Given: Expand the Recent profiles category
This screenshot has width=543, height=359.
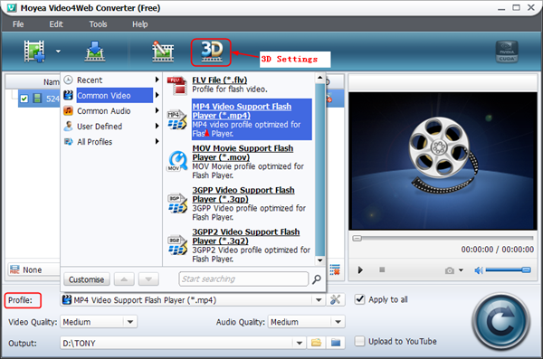Looking at the screenshot, I should [110, 80].
